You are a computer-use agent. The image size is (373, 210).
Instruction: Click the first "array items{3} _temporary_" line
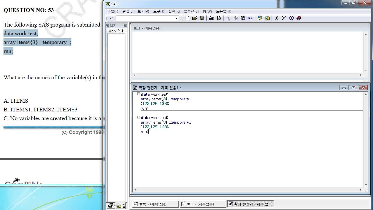(166, 99)
